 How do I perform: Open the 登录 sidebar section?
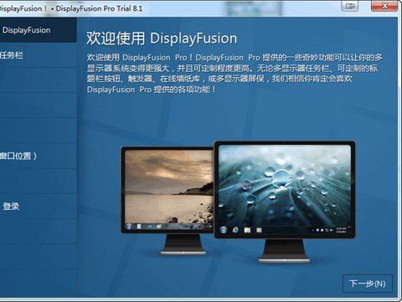click(39, 206)
